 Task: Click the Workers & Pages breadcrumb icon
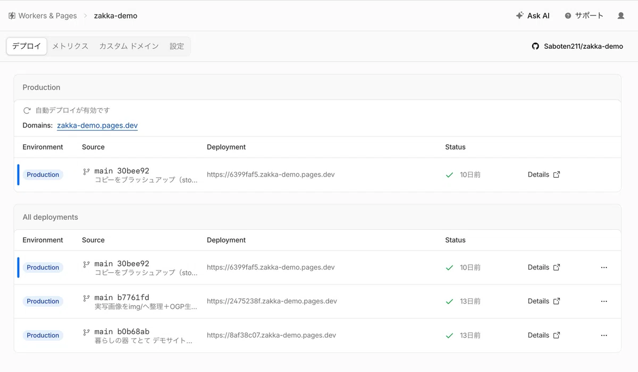(x=12, y=16)
